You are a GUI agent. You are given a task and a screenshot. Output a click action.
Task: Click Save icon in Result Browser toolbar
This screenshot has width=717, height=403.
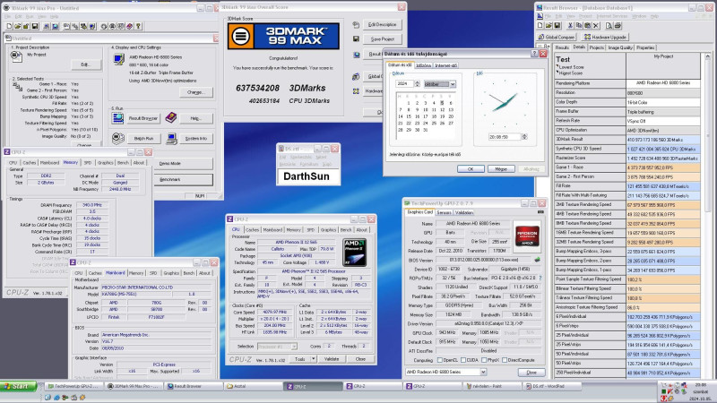pos(557,26)
